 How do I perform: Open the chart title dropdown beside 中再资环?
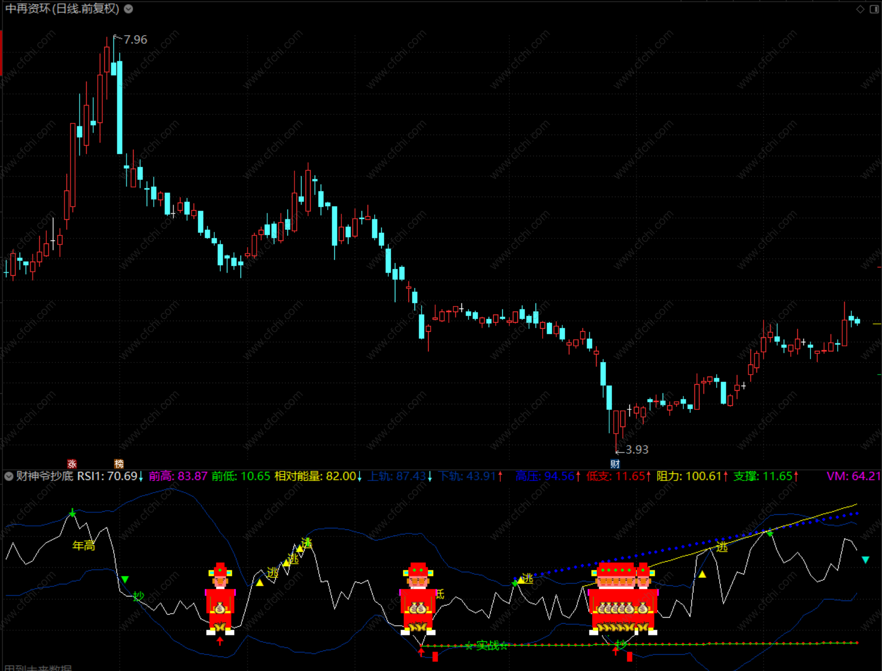tap(129, 9)
